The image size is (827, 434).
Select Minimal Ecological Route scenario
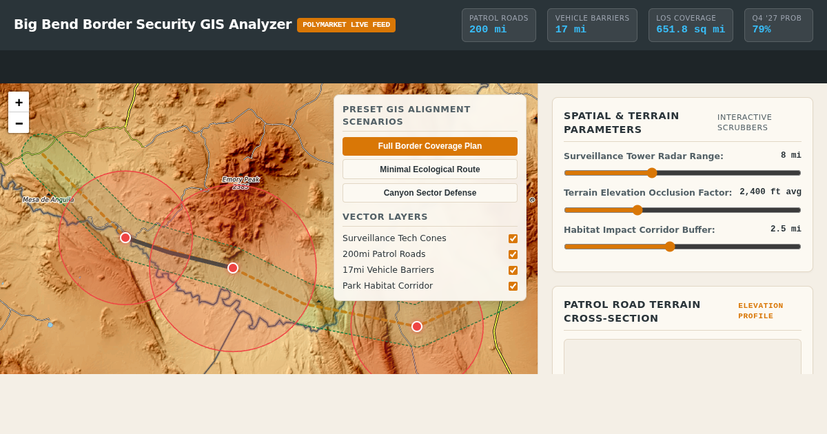[430, 169]
